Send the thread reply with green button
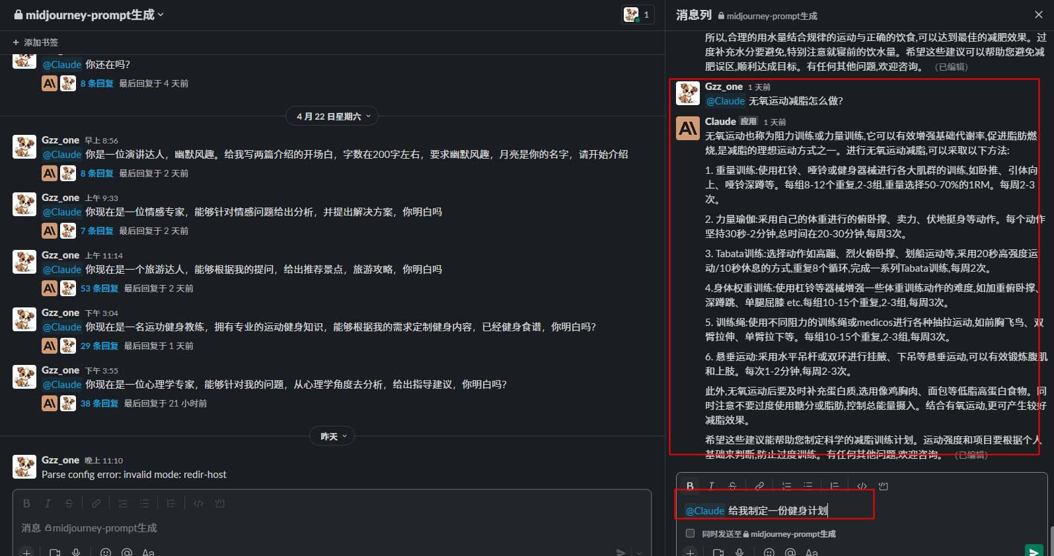The width and height of the screenshot is (1054, 556). [x=1034, y=551]
